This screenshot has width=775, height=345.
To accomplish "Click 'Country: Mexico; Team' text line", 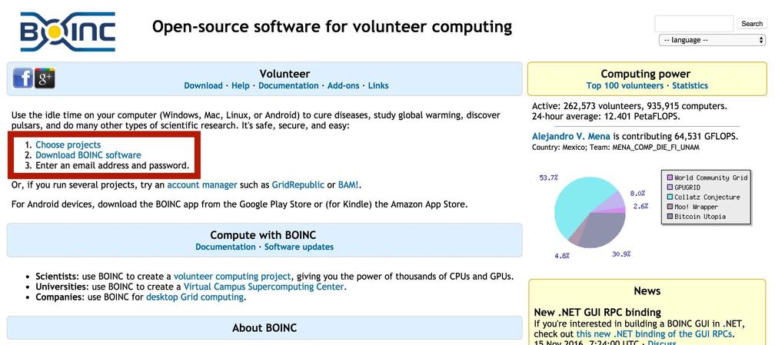I will 615,148.
